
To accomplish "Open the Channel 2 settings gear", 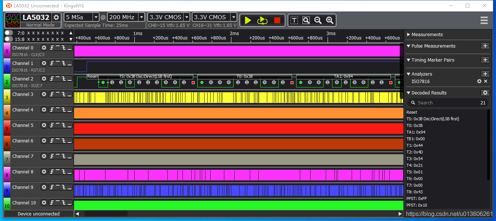I will point(44,79).
